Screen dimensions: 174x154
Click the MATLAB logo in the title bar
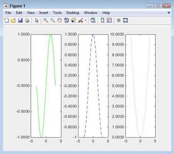coord(6,6)
